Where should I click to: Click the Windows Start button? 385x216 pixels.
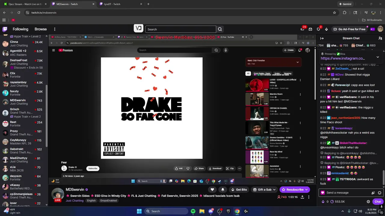tap(139, 211)
